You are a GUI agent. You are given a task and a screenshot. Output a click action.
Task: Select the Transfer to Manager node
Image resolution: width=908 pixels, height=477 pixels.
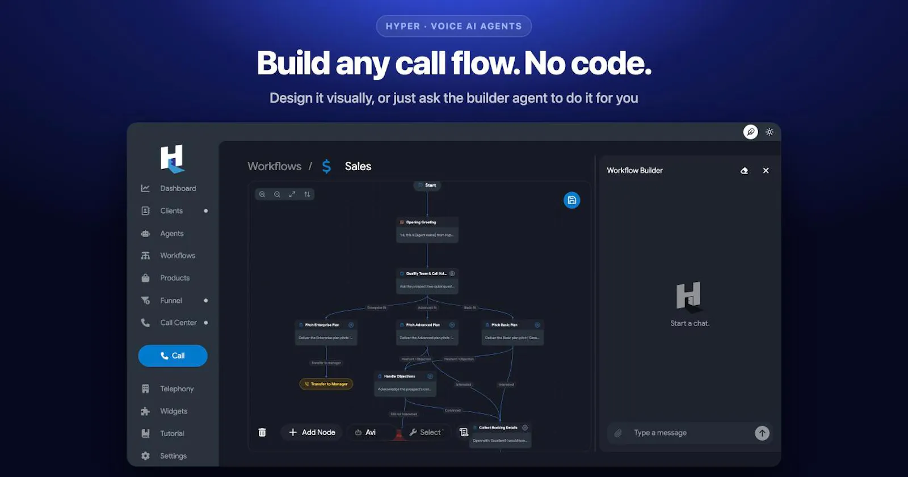(x=326, y=384)
